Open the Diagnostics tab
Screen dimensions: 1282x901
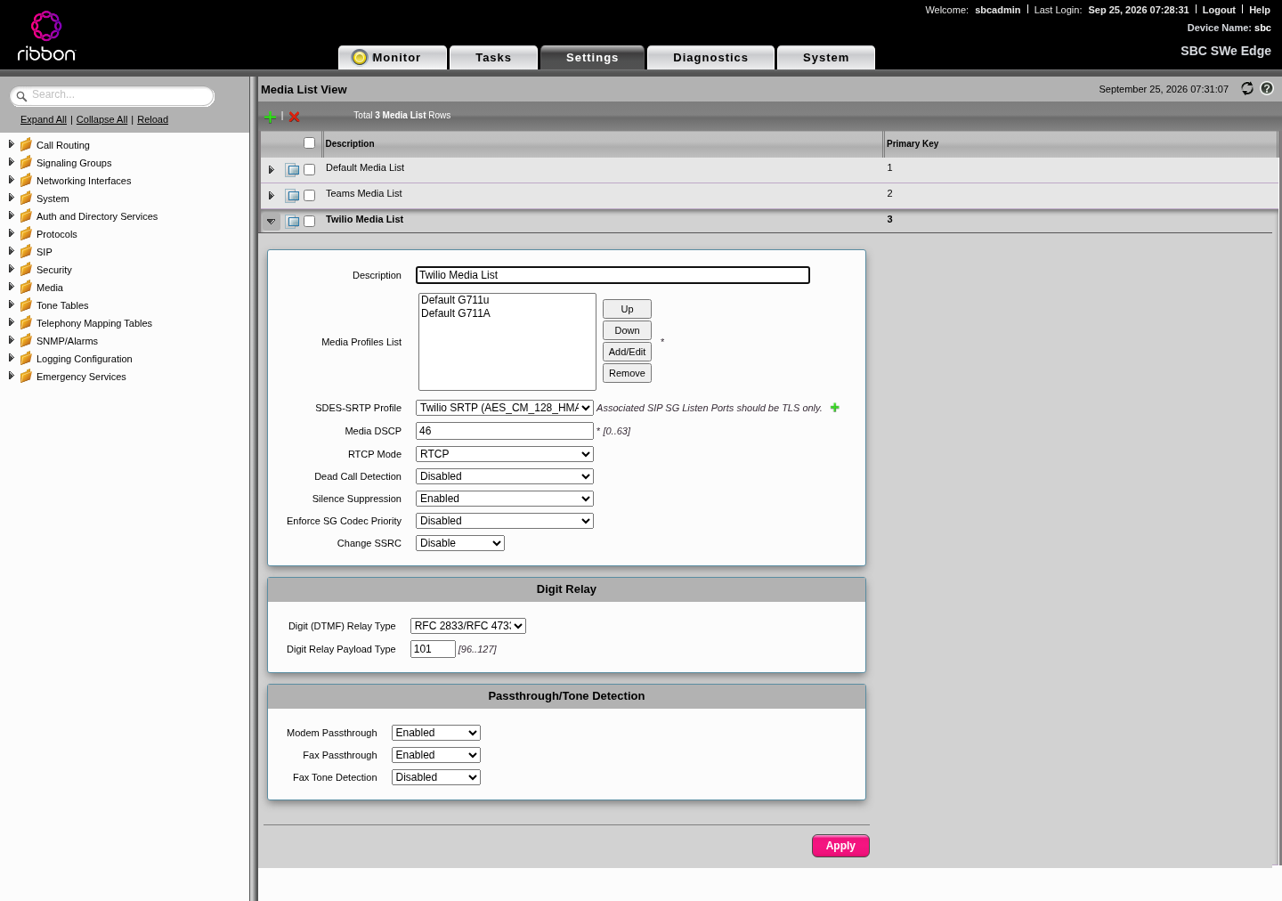click(x=710, y=57)
